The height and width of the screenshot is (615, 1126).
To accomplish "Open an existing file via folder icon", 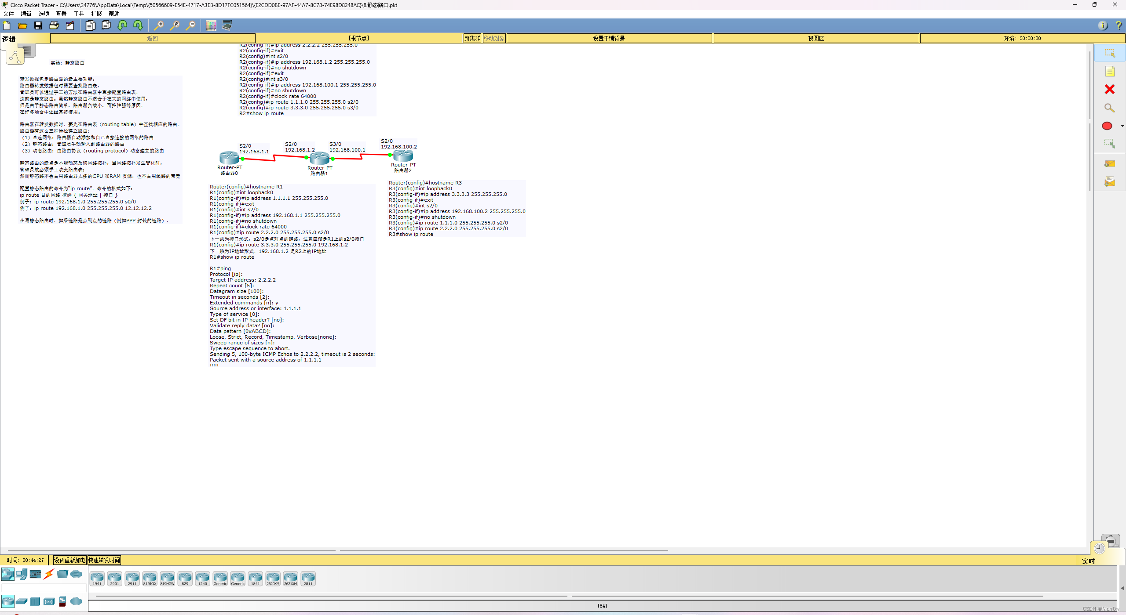I will tap(22, 25).
